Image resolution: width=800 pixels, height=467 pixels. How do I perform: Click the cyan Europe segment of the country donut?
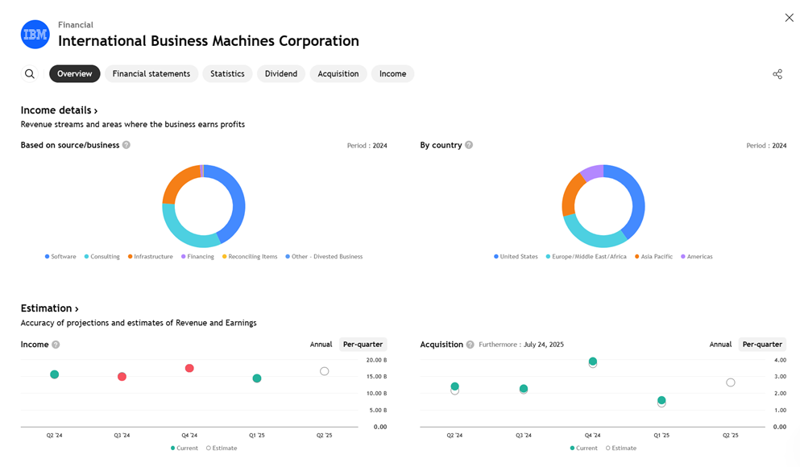point(589,238)
